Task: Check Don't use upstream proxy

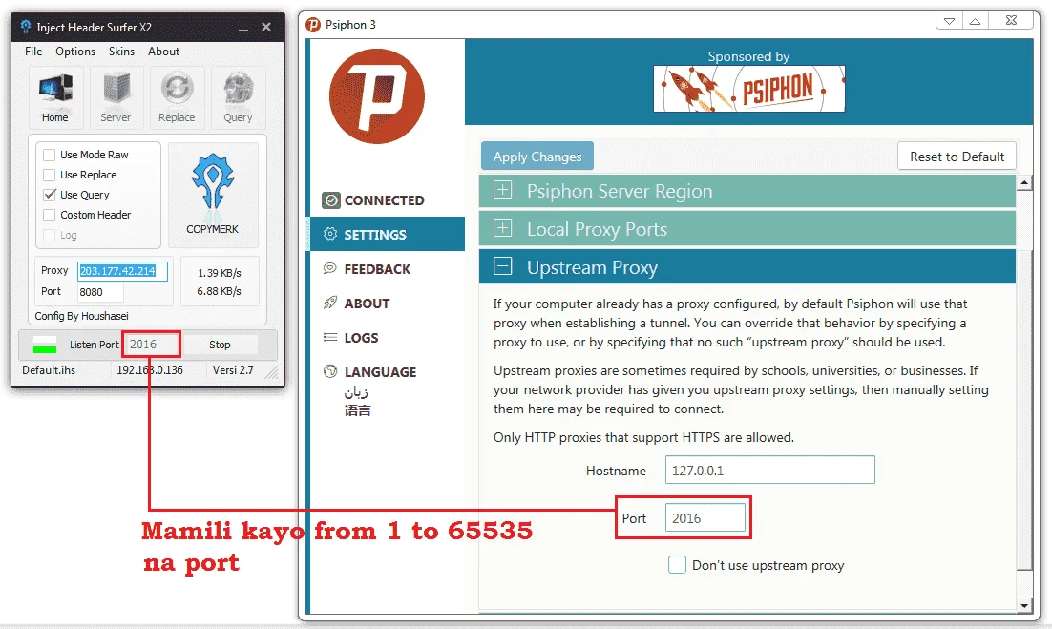Action: 677,565
